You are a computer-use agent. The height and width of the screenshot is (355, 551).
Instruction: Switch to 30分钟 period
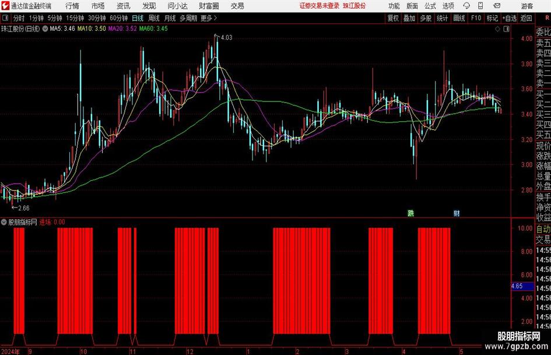pyautogui.click(x=97, y=18)
